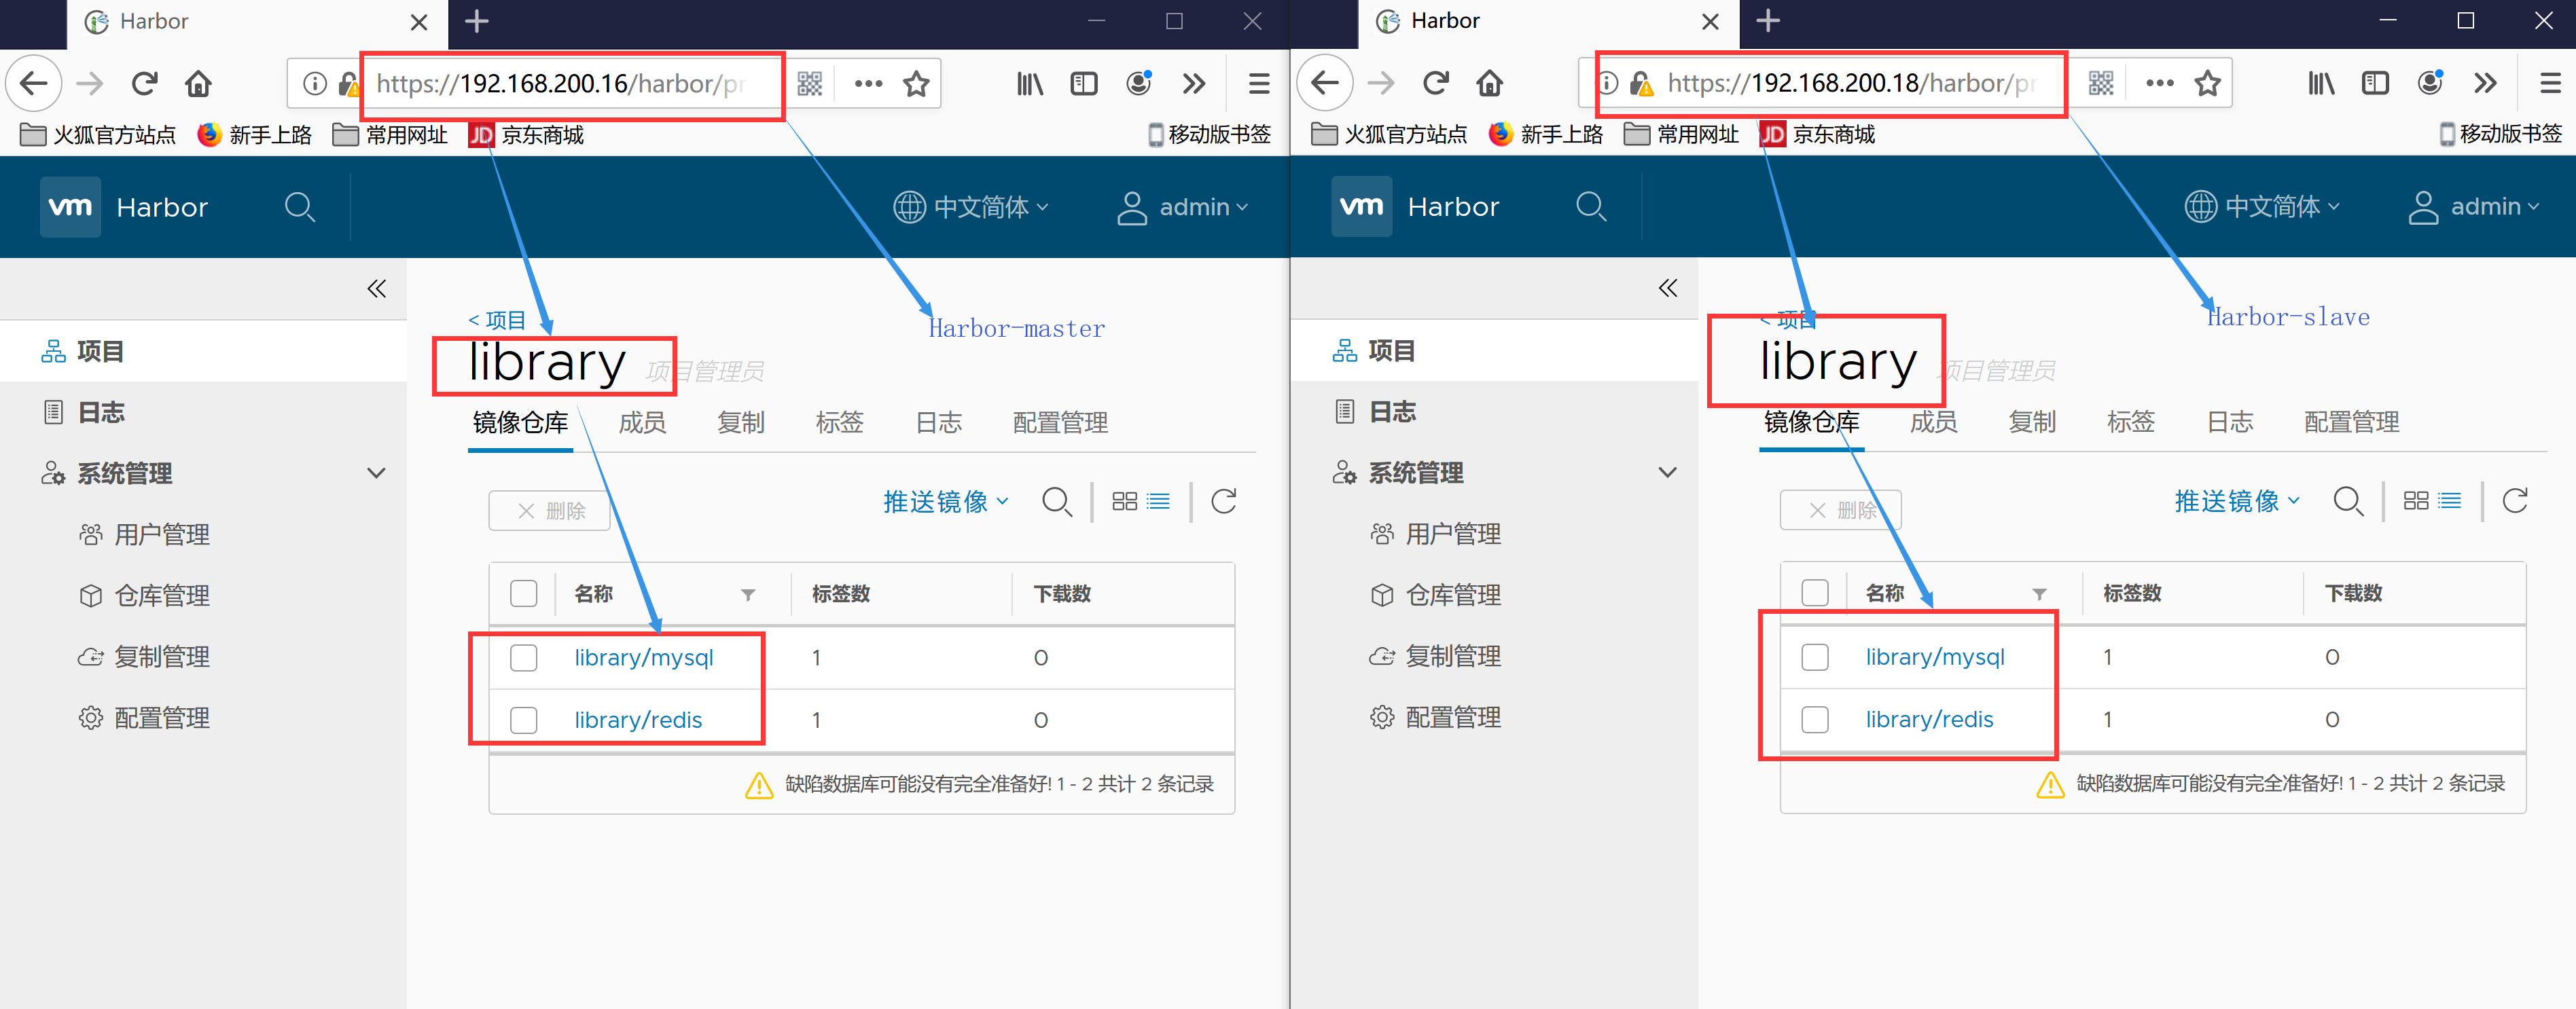Open account profile icon in right browser toolbar
This screenshot has height=1009, width=2576.
pyautogui.click(x=2431, y=83)
